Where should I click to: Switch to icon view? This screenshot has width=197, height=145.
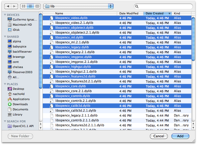24,6
